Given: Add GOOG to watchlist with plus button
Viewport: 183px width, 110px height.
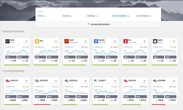Looking at the screenshot, I should point(115,41).
